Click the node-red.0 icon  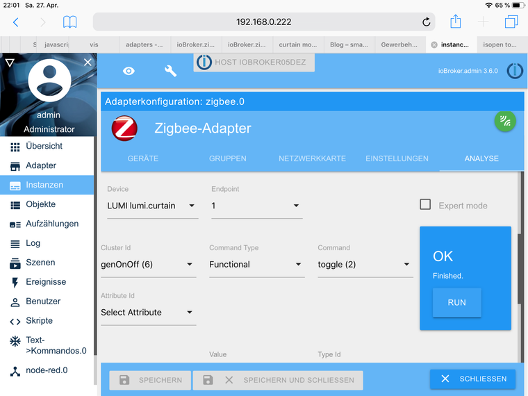pos(15,371)
